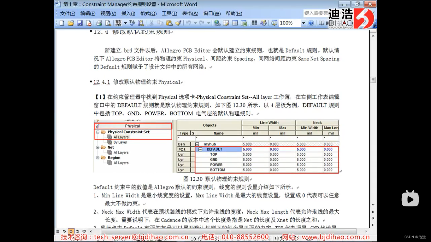
Task: Open the 视图(V) menu
Action: click(x=108, y=13)
